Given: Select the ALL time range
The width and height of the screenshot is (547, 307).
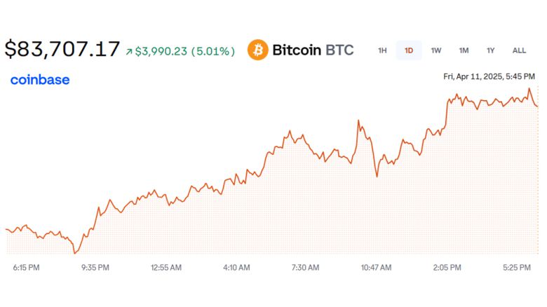Looking at the screenshot, I should click(x=519, y=50).
